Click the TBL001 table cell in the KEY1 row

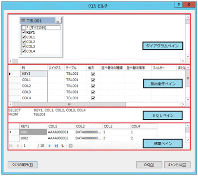pos(75,74)
